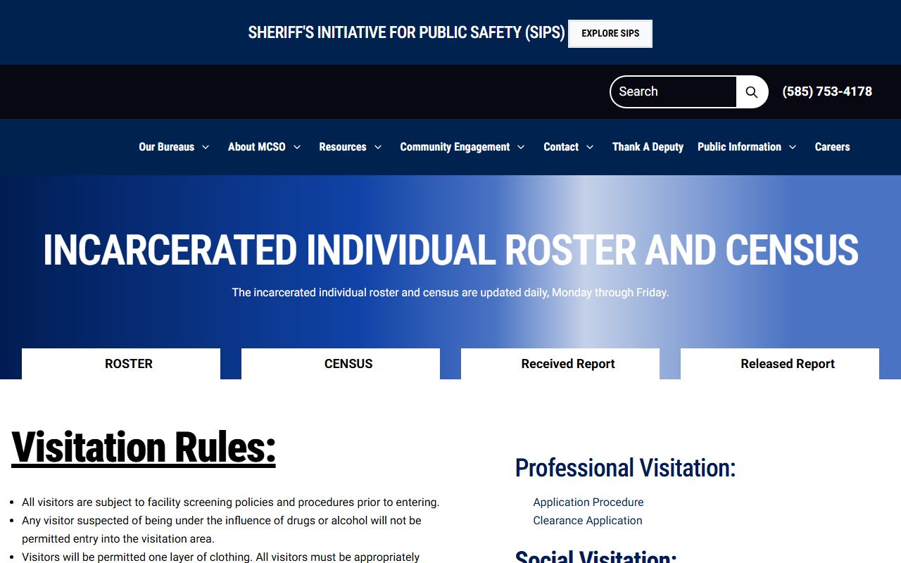Expand the Public Information dropdown chevron
This screenshot has height=563, width=901.
coord(793,147)
